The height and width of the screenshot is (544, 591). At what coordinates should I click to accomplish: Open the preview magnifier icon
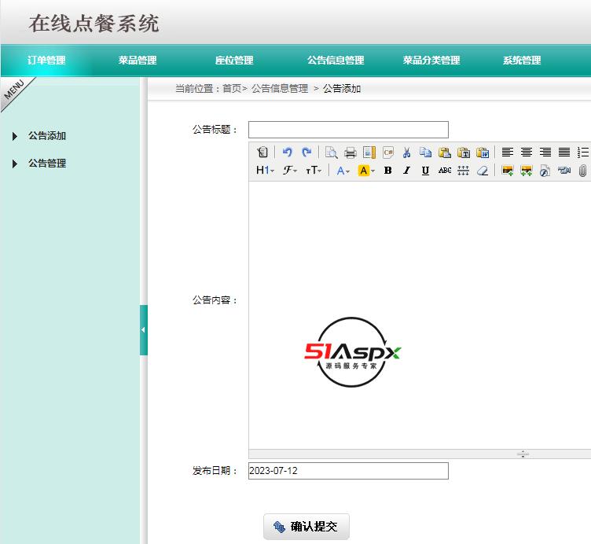coord(331,153)
